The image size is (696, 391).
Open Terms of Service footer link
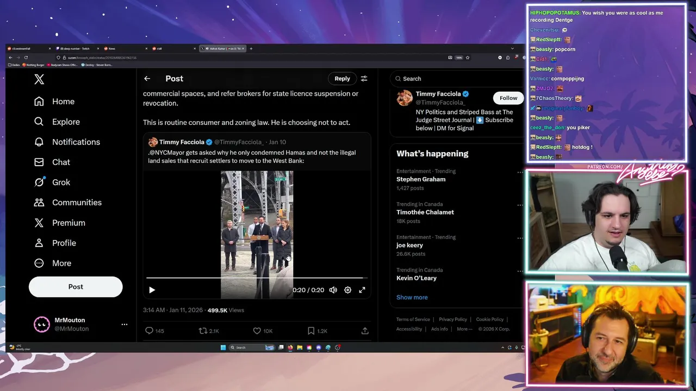(x=413, y=319)
